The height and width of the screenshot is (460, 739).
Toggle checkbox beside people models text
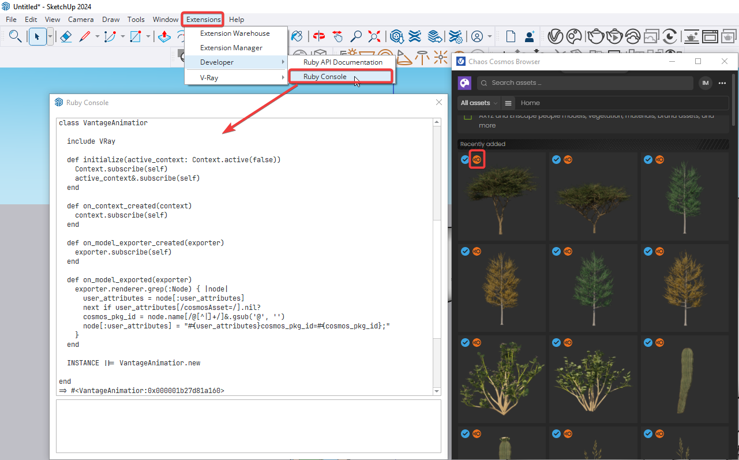(468, 117)
